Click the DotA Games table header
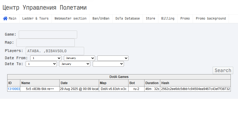 (119, 77)
